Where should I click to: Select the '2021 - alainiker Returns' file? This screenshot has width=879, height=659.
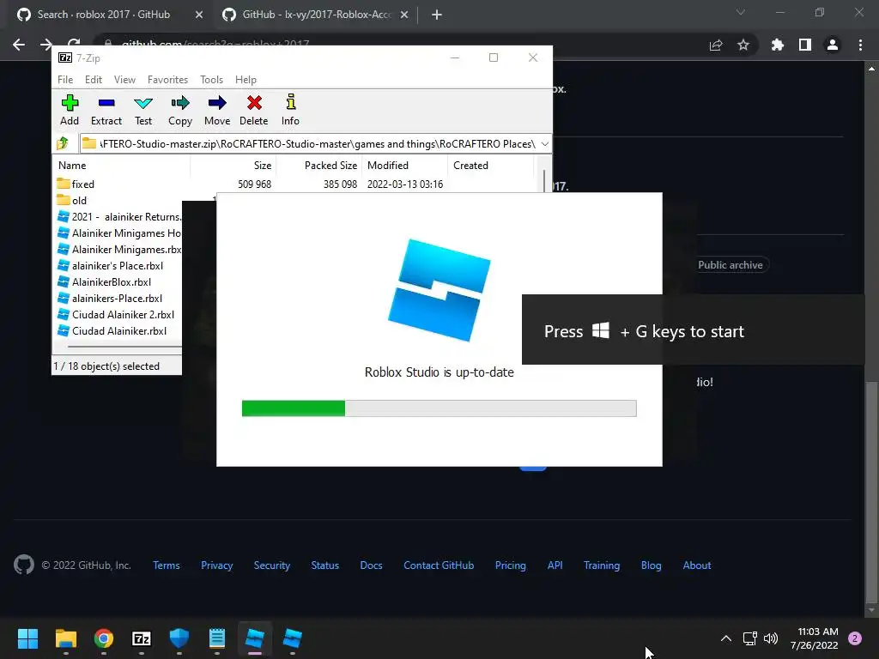[x=119, y=217]
